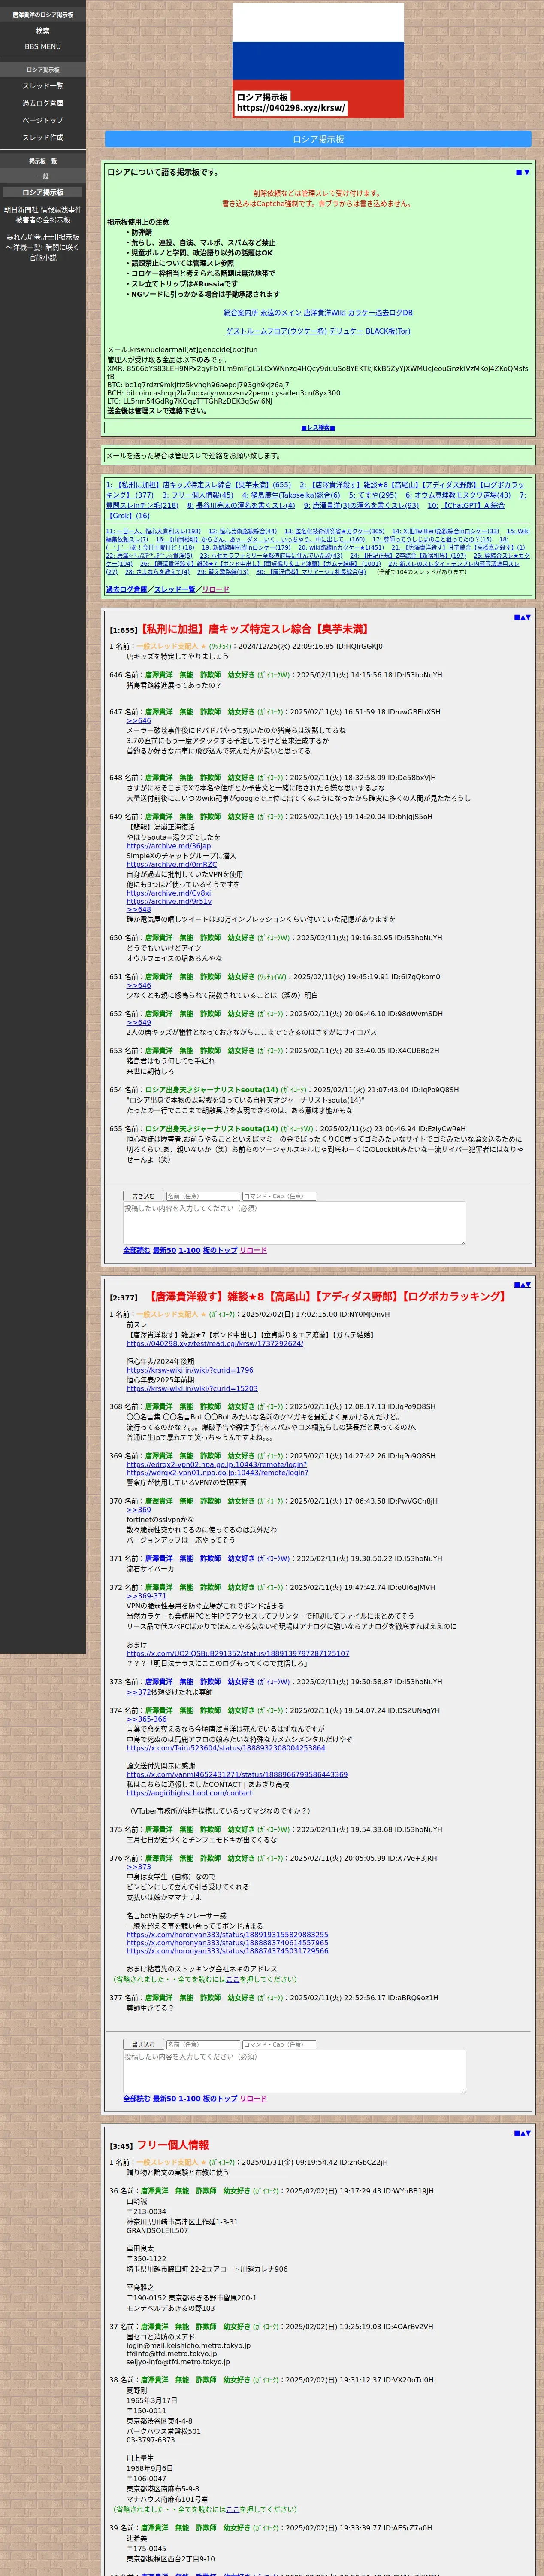Open the 雑談★8 thread title heading

pyautogui.click(x=326, y=1296)
